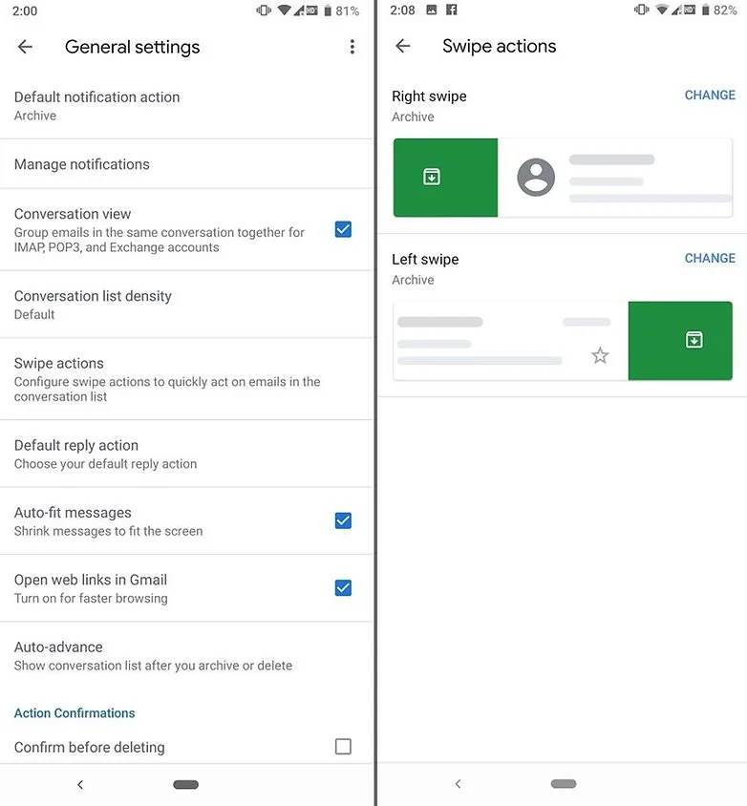Tap Android back button under Swipe actions
The image size is (747, 806).
tap(459, 784)
